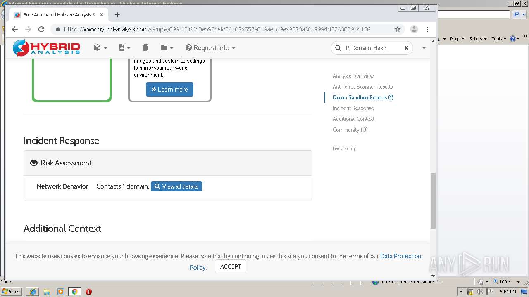Viewport: 529px width, 297px height.
Task: Show hidden tray icons arrow
Action: (461, 292)
